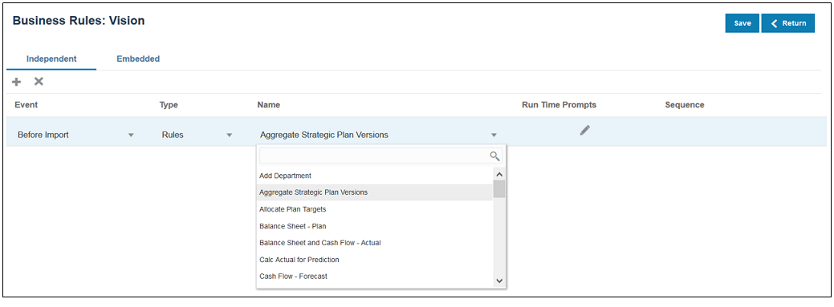
Task: Open the Before Import event dropdown
Action: pyautogui.click(x=132, y=135)
